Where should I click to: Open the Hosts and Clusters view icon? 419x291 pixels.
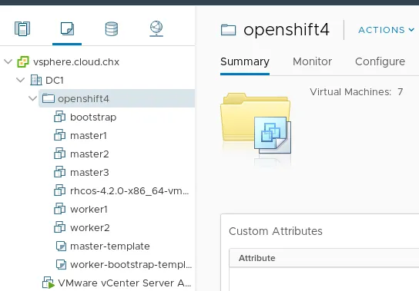pos(22,28)
